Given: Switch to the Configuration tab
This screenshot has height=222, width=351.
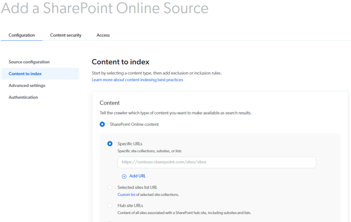Looking at the screenshot, I should point(22,35).
